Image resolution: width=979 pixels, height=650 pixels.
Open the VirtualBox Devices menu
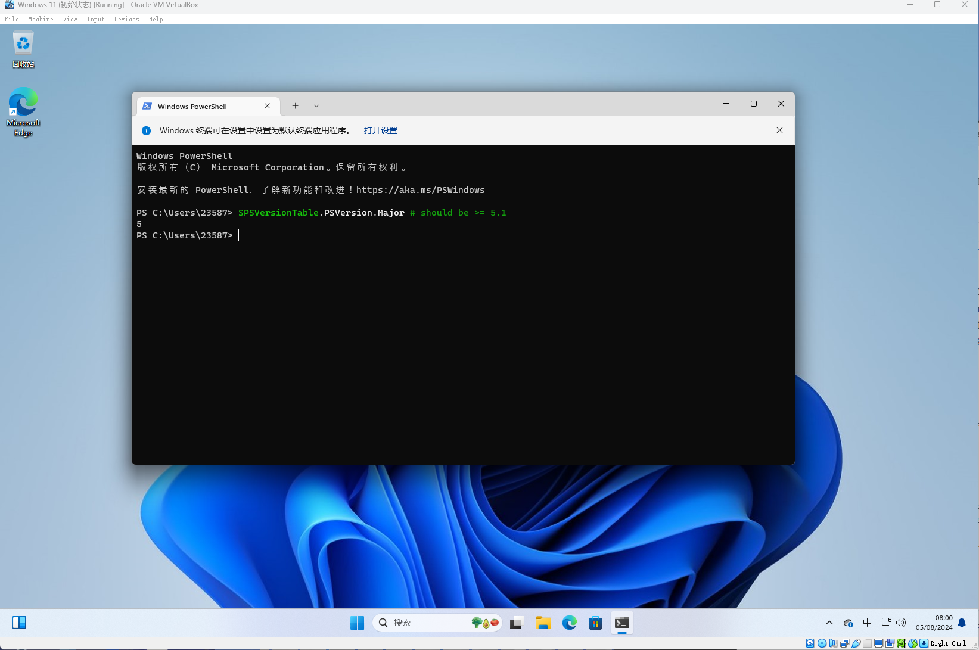point(126,19)
